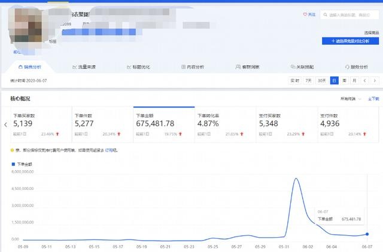
Task: Select the 30天 time range
Action: 322,81
